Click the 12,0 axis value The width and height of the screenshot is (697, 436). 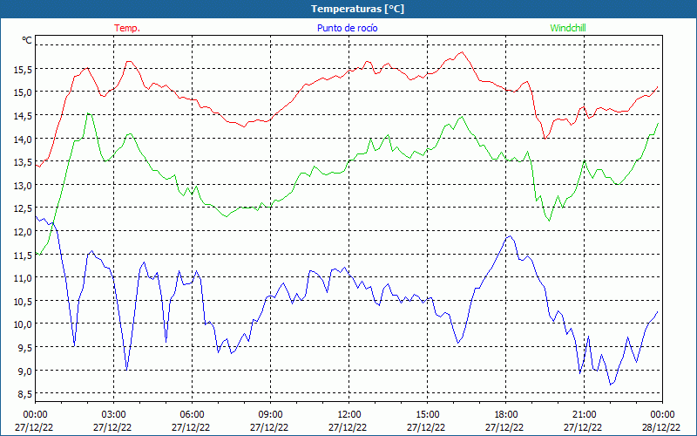pos(24,232)
